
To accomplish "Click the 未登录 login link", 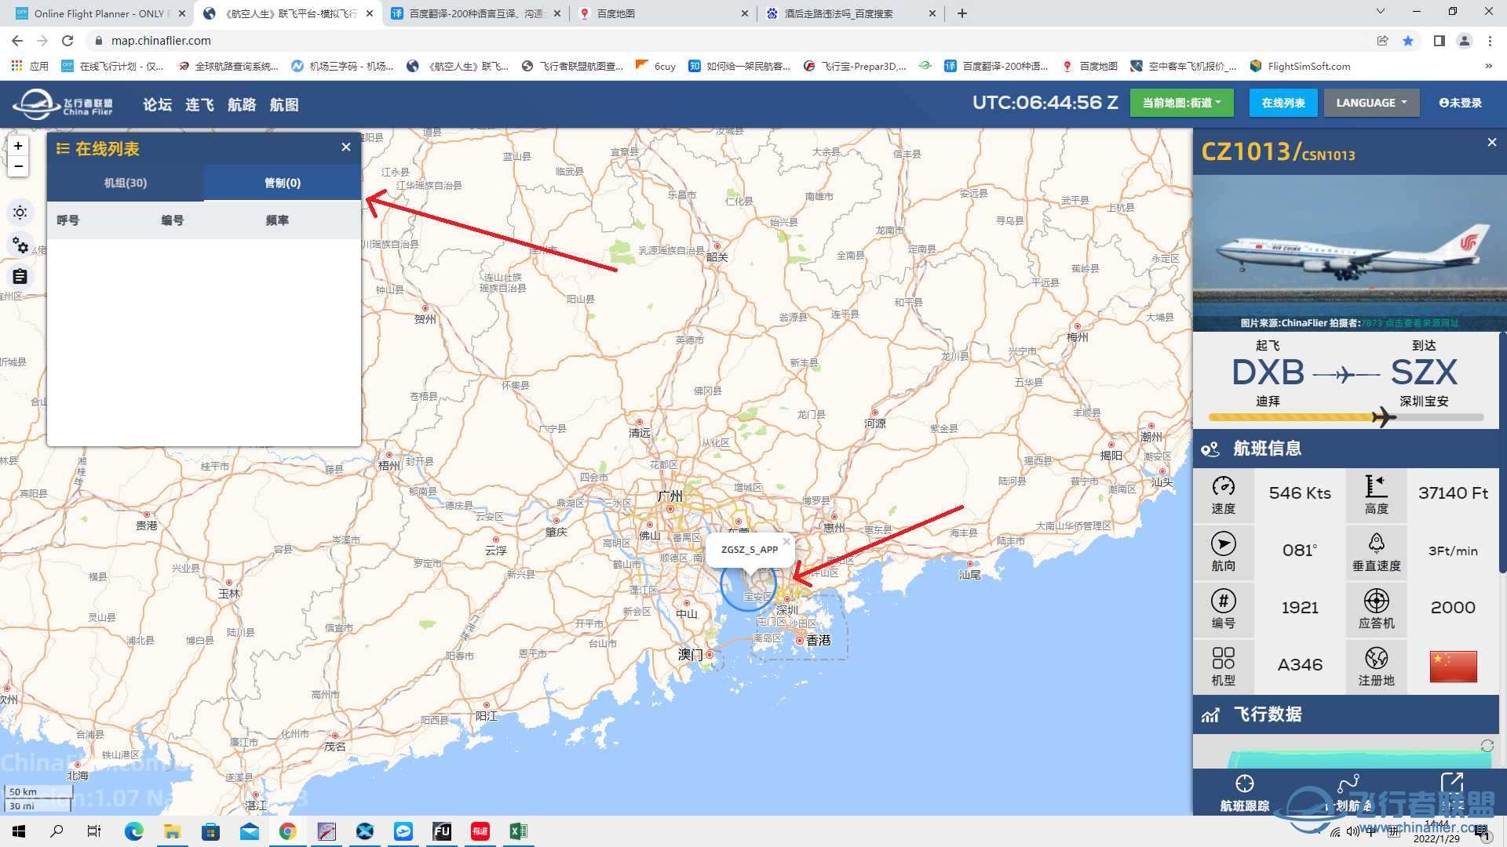I will point(1460,103).
